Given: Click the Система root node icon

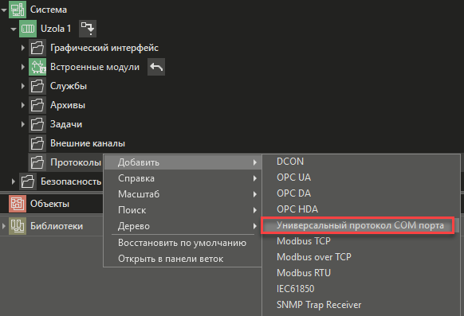Looking at the screenshot, I should pyautogui.click(x=18, y=10).
